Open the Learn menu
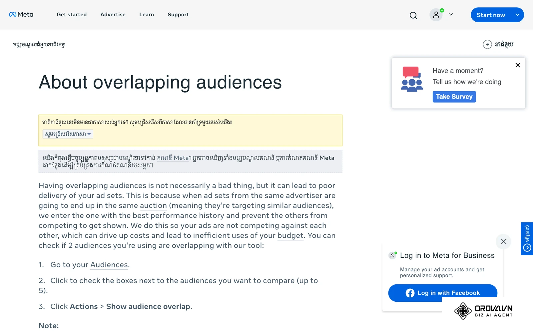The height and width of the screenshot is (333, 533). (x=147, y=14)
